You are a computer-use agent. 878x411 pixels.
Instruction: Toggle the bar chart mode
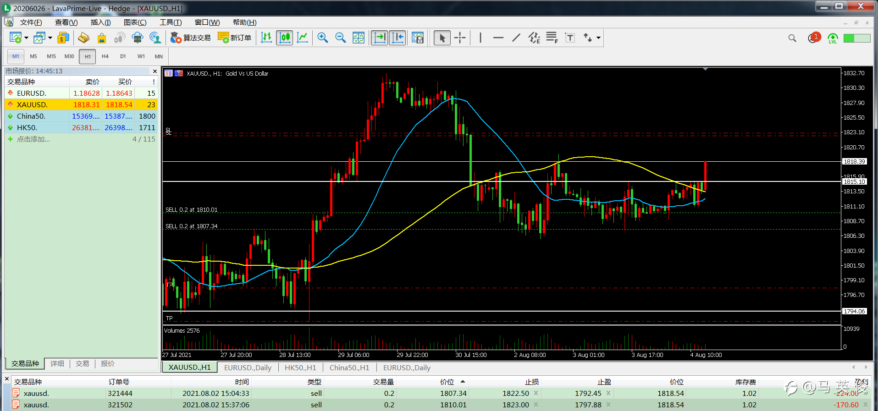click(266, 38)
